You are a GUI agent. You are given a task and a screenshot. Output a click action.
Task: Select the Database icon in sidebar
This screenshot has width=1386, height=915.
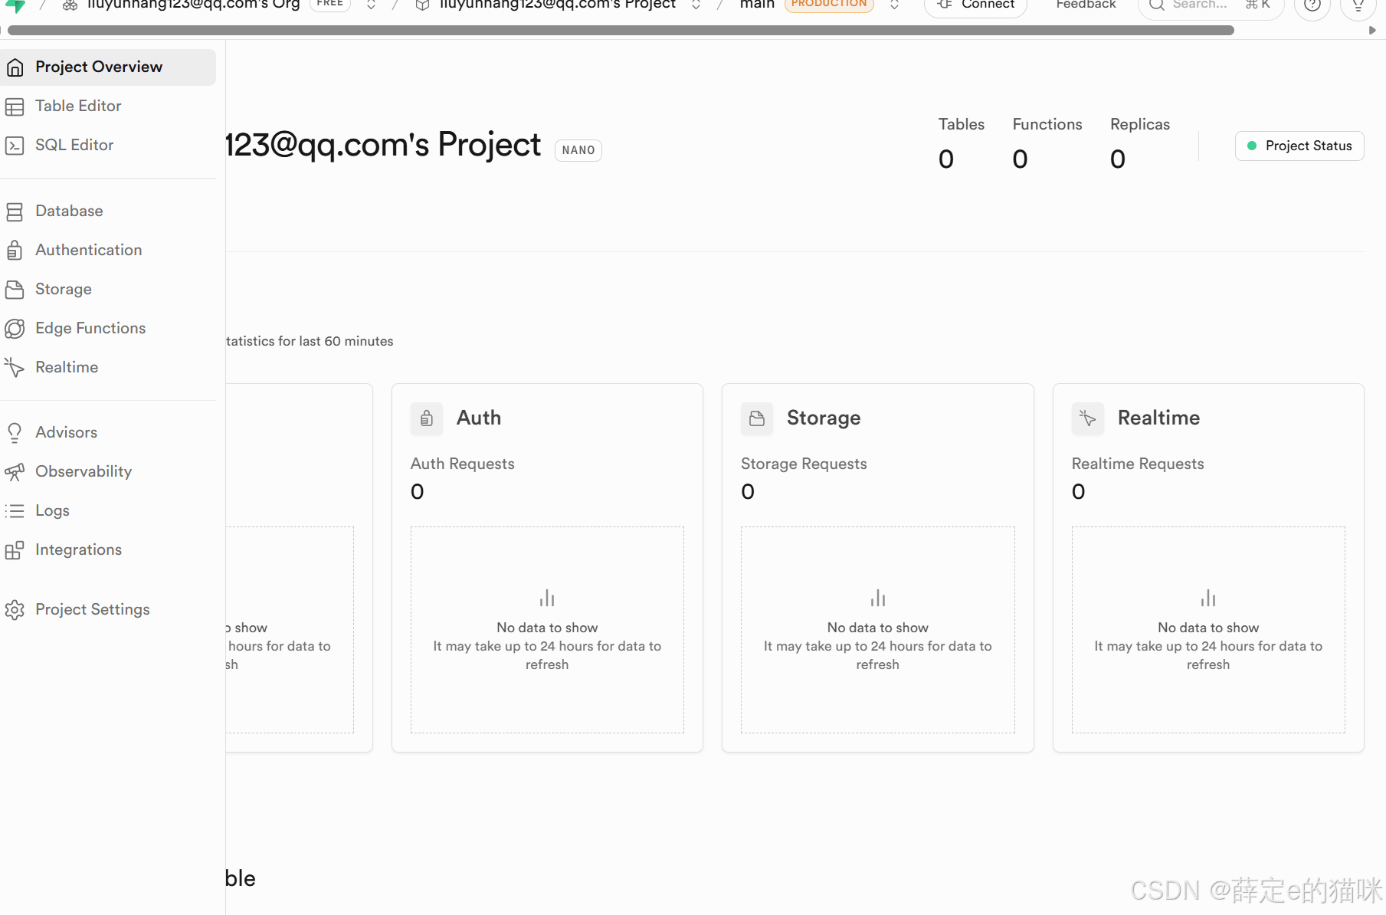click(x=15, y=212)
